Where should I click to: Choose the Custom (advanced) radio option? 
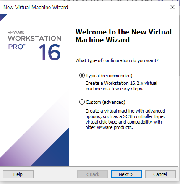point(82,102)
